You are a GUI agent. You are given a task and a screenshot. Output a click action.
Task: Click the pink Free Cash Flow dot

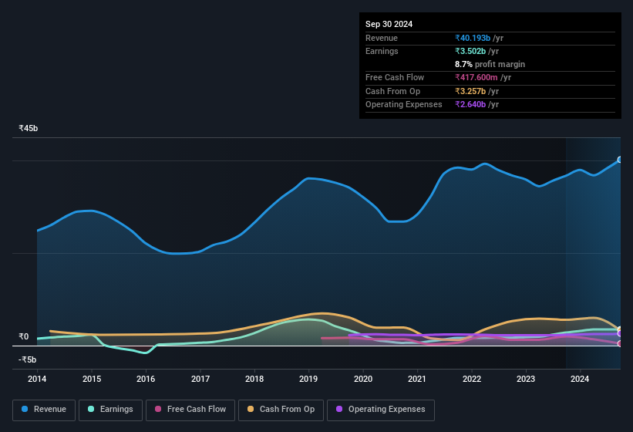pos(158,410)
